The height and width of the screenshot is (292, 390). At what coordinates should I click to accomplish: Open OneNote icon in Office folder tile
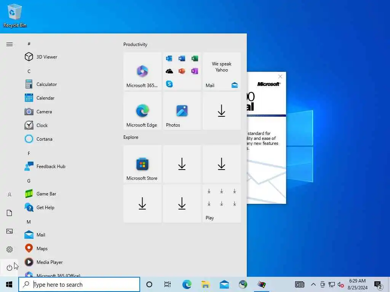pos(195,71)
